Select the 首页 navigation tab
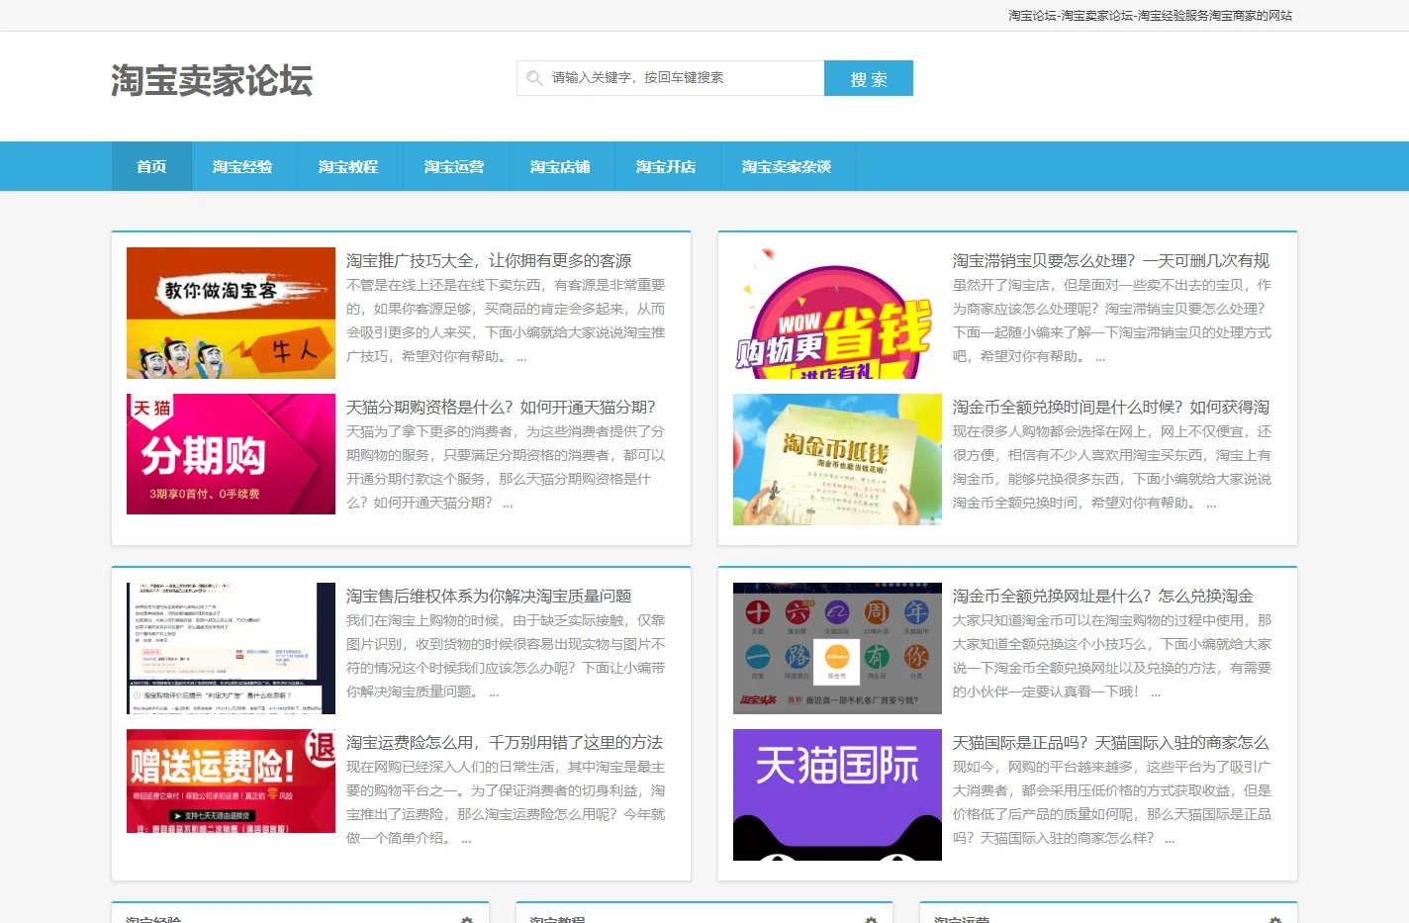 pyautogui.click(x=151, y=166)
